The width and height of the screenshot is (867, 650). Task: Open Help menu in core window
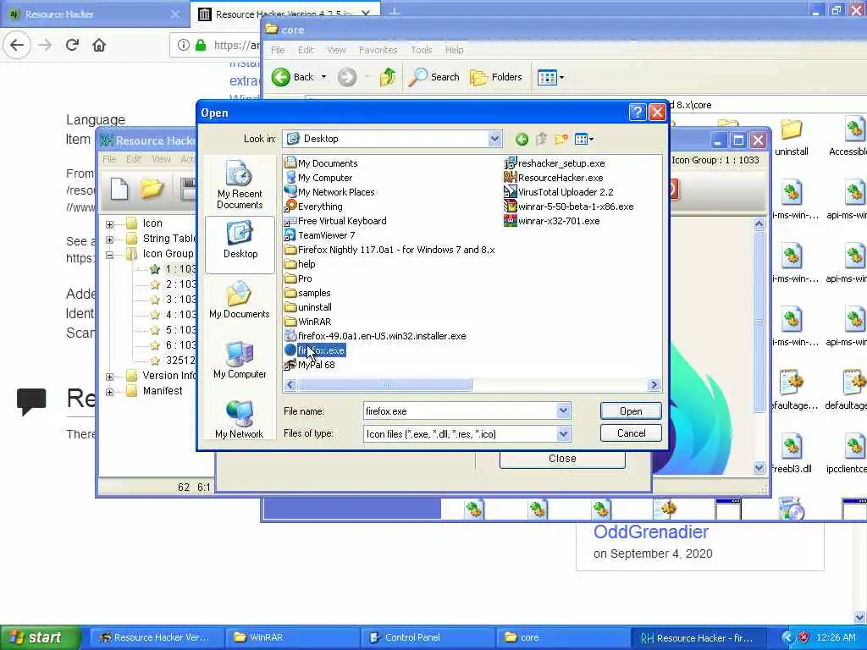click(455, 50)
